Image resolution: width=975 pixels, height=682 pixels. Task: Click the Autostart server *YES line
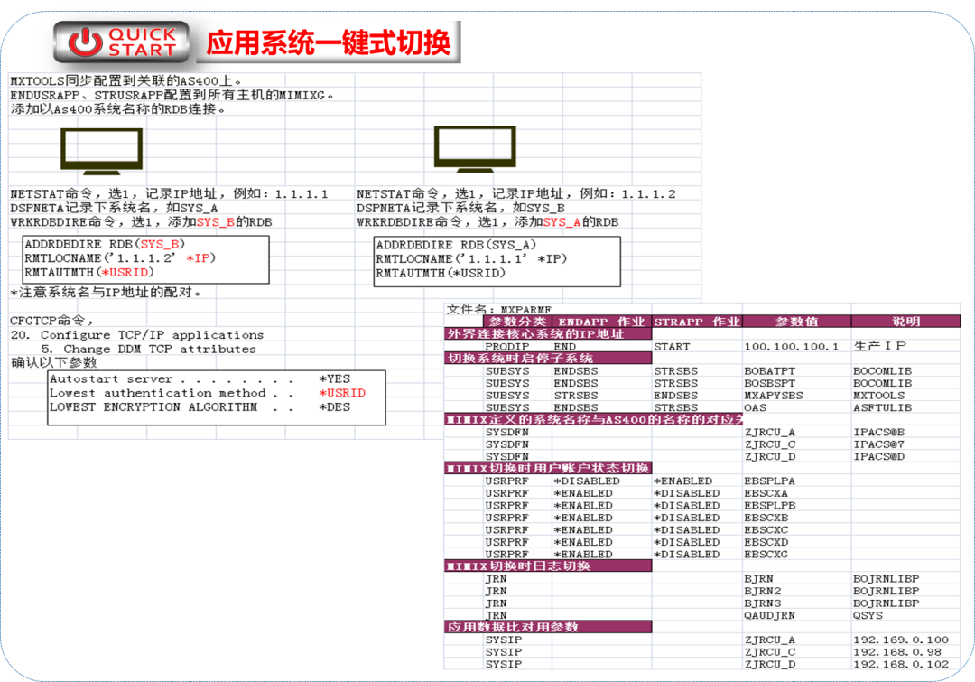tap(200, 379)
